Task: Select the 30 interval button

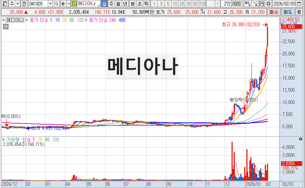Action: 188,4
